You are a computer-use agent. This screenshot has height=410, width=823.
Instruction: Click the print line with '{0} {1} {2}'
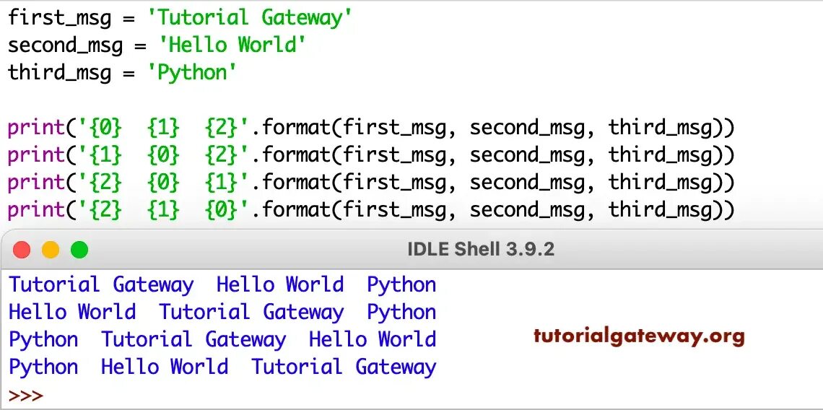click(370, 128)
